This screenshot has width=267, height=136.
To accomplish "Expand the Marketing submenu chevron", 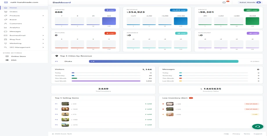I will pos(43,44).
